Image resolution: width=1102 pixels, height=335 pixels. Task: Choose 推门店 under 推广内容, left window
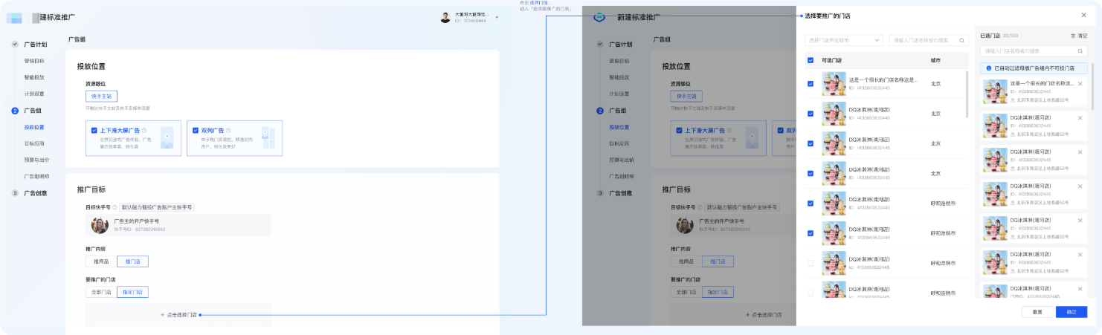(132, 261)
